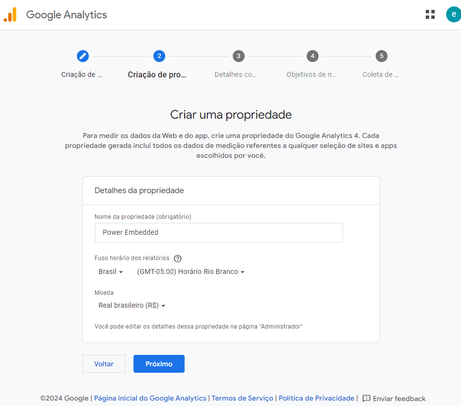Click the pencil icon for step one
The image size is (461, 406).
[83, 56]
